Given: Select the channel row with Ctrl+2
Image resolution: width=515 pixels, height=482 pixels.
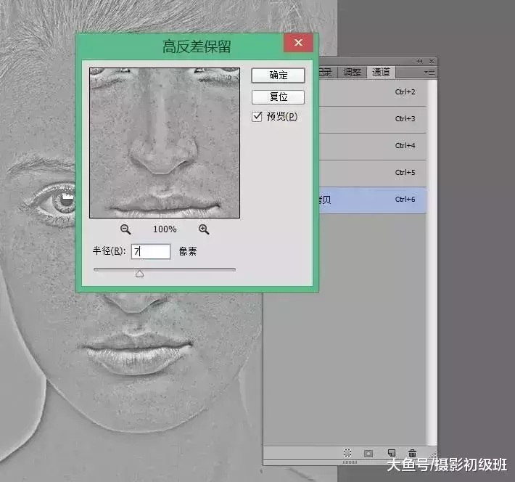Looking at the screenshot, I should 373,92.
